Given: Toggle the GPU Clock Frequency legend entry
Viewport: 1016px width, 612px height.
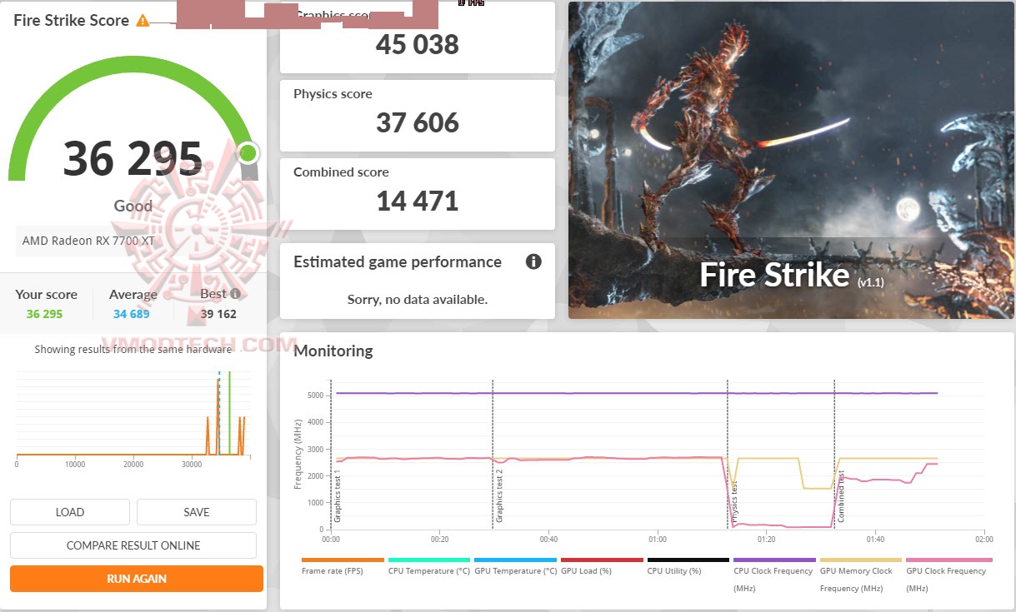Looking at the screenshot, I should click(948, 575).
